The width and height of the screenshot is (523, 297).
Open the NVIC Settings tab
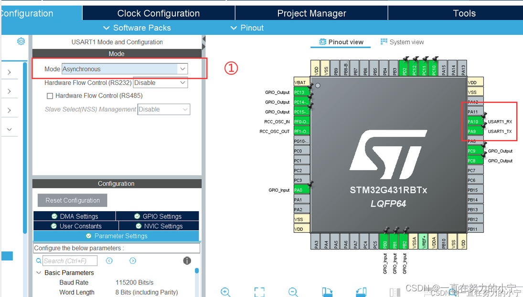tap(158, 226)
